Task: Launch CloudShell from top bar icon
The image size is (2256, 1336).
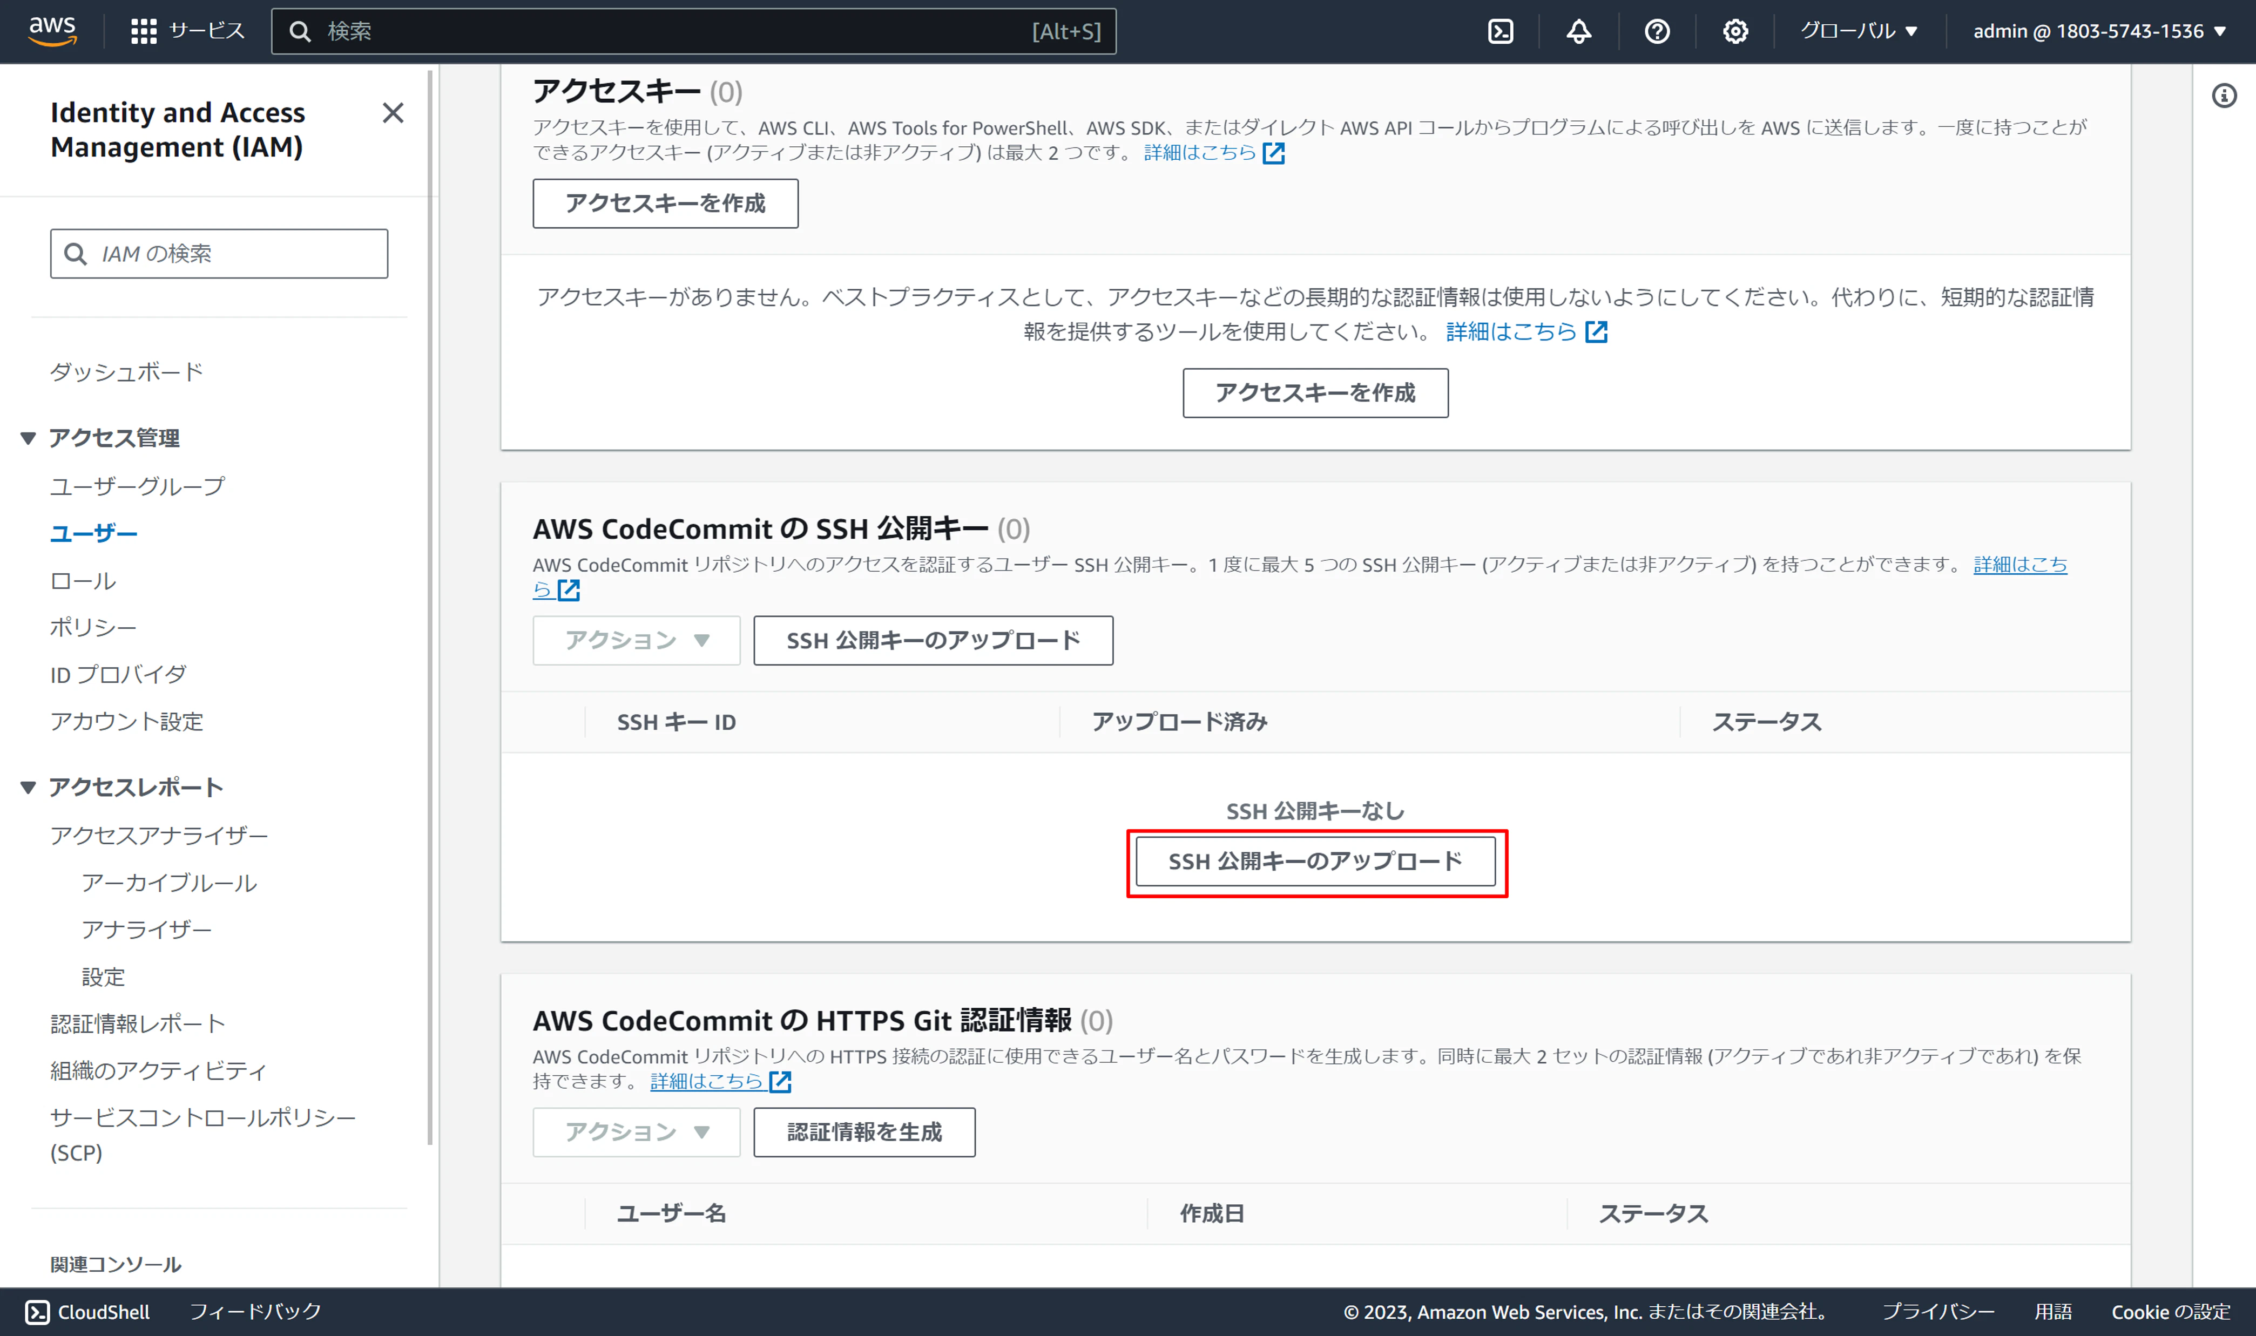Action: pyautogui.click(x=1500, y=31)
